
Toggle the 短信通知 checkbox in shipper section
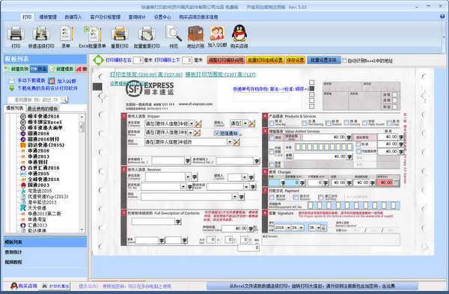click(218, 133)
